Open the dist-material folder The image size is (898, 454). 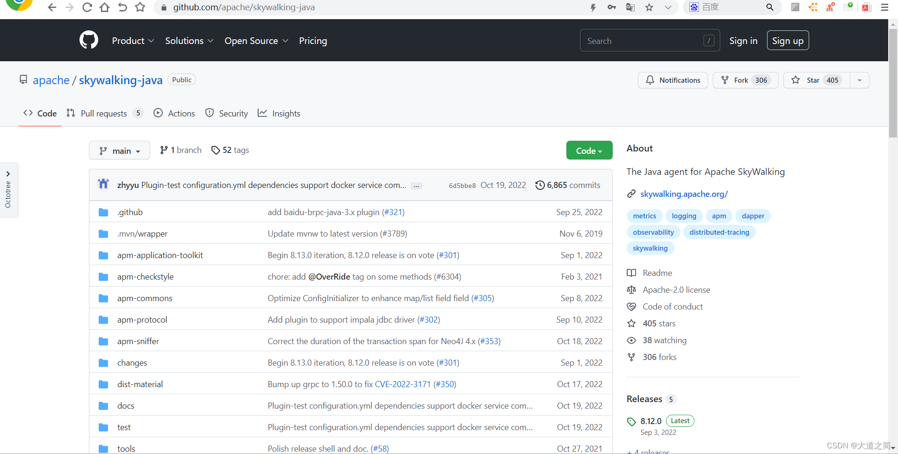pyautogui.click(x=140, y=384)
